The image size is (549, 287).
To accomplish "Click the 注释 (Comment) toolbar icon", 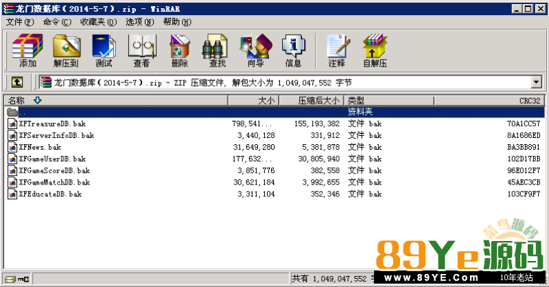I will click(x=337, y=50).
